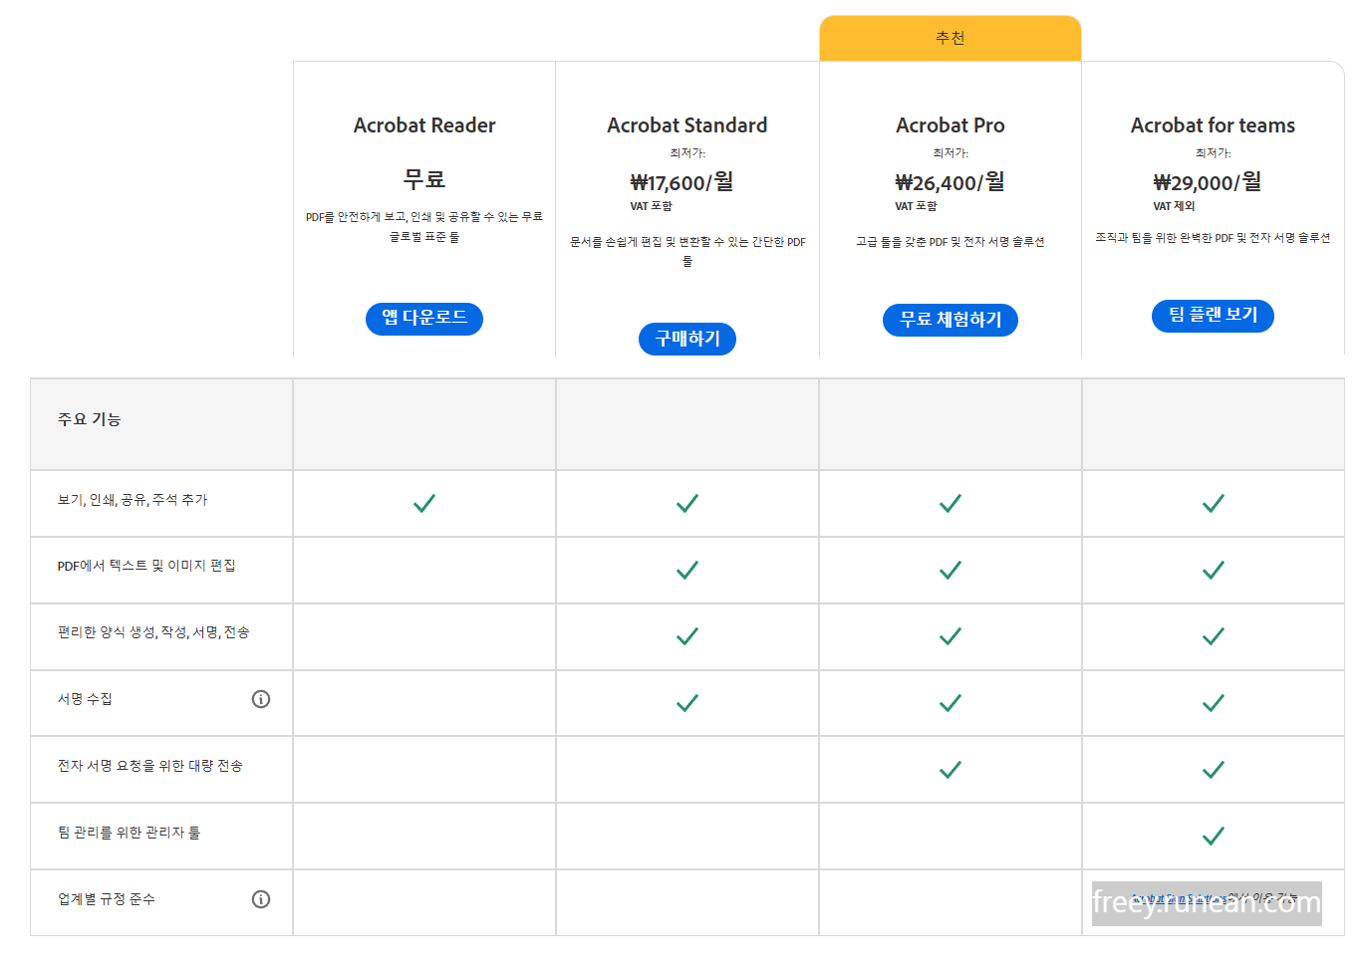The image size is (1362, 966).
Task: Click 최저가: label above ₩26,400/월
Action: 951,153
